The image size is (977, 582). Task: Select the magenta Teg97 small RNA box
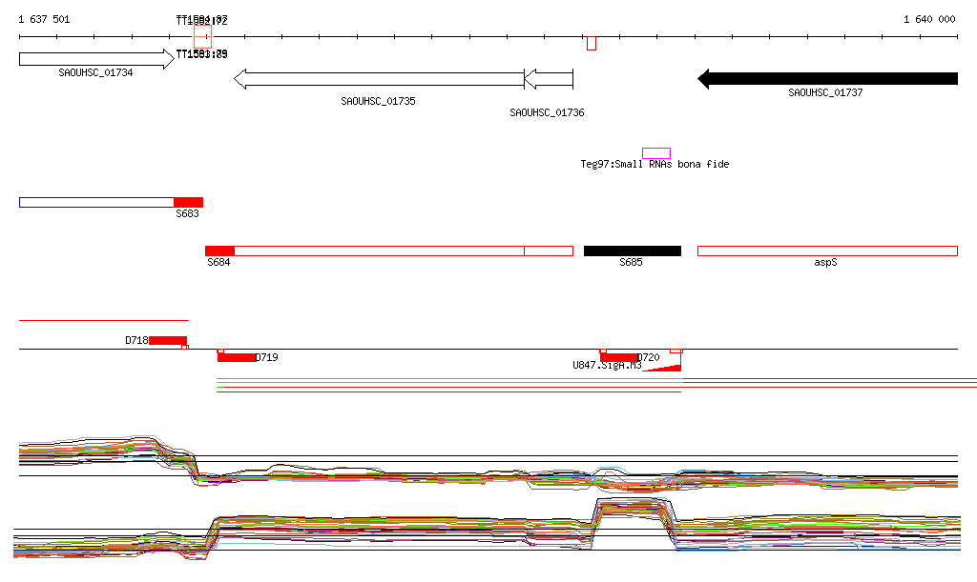pyautogui.click(x=656, y=153)
